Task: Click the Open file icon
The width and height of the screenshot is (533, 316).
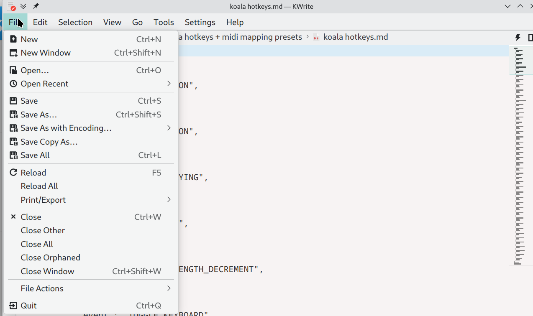Action: coord(13,70)
